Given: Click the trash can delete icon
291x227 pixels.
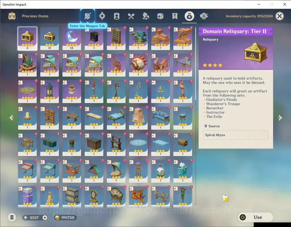Looking at the screenshot, I should coord(12,217).
